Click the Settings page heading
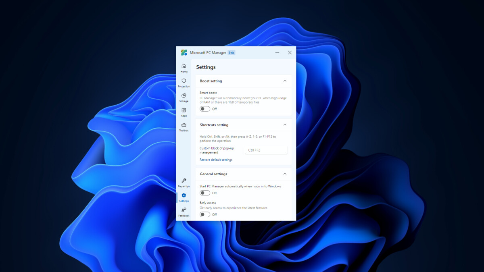Image resolution: width=484 pixels, height=272 pixels. tap(206, 67)
